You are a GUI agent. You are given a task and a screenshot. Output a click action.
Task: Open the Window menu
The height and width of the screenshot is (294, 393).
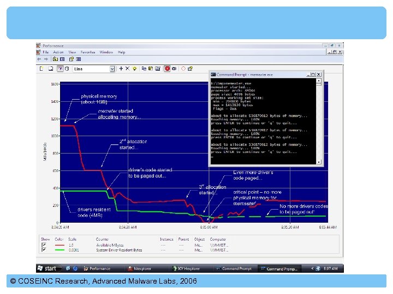coord(106,52)
